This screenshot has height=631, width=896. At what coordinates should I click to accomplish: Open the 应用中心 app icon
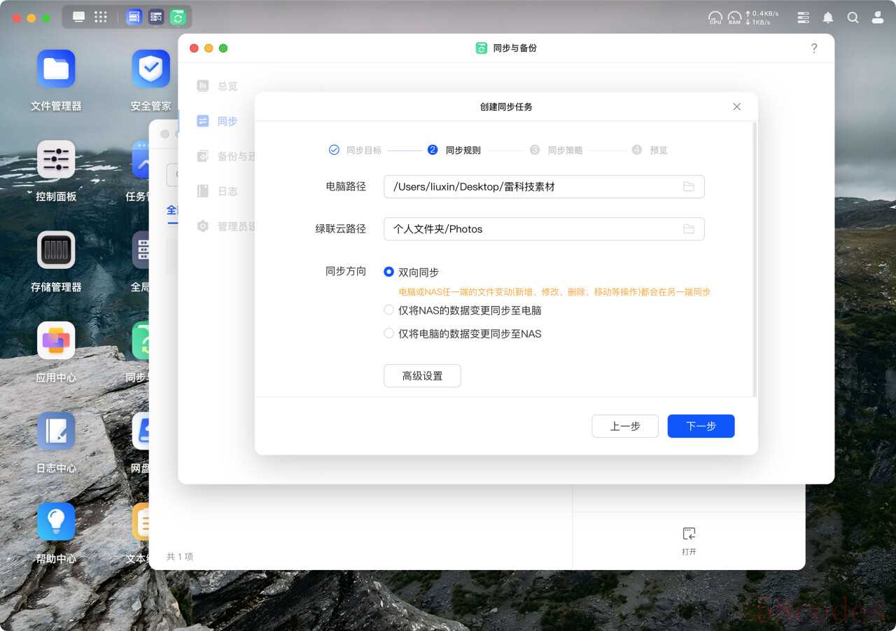pos(56,341)
